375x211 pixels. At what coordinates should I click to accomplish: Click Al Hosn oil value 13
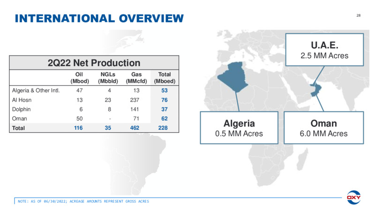(79, 100)
